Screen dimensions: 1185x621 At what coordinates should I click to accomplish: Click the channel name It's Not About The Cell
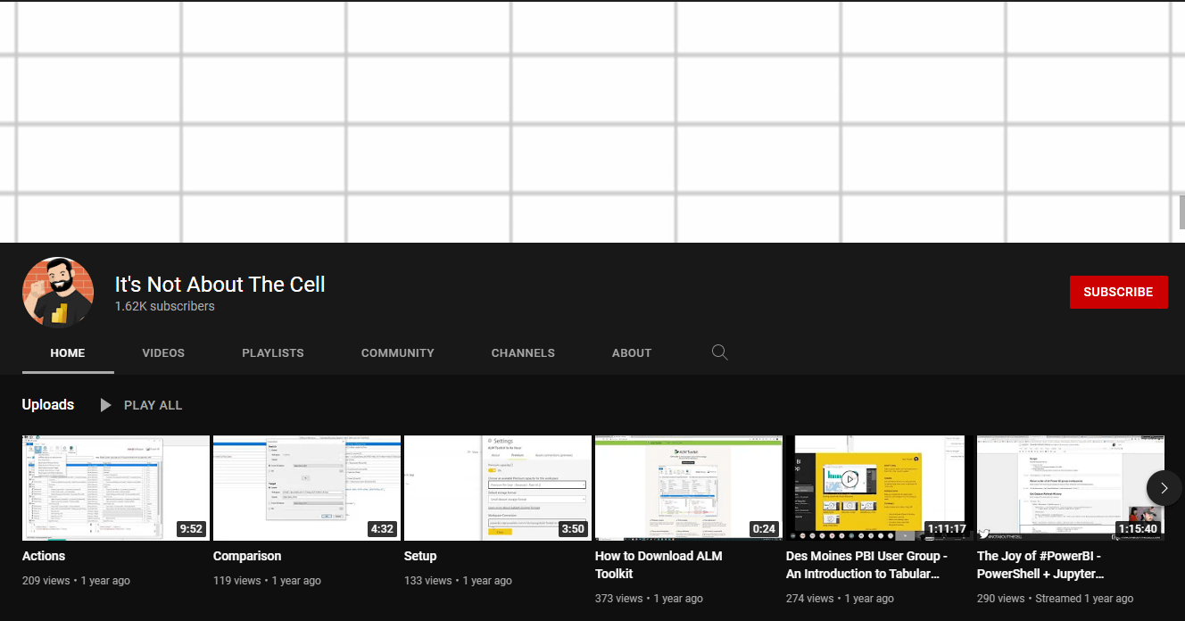[x=220, y=285]
